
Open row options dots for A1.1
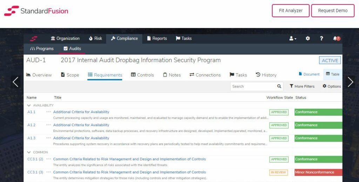(x=48, y=112)
